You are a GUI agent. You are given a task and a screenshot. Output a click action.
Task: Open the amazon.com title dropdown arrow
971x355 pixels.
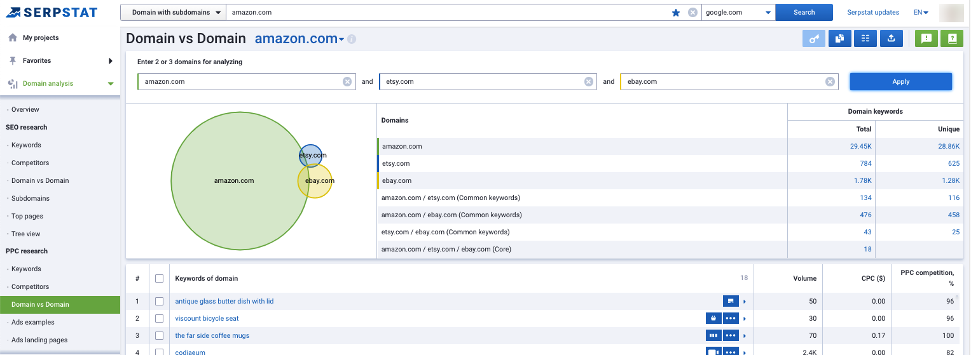point(341,39)
